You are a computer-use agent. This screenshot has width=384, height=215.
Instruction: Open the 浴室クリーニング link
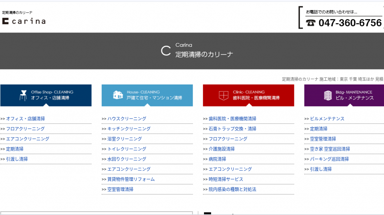pyautogui.click(x=124, y=139)
